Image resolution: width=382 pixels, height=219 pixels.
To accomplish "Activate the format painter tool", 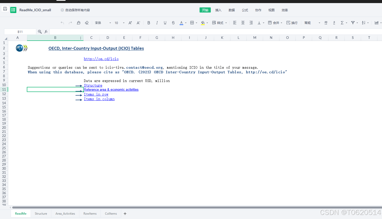I will [79, 23].
